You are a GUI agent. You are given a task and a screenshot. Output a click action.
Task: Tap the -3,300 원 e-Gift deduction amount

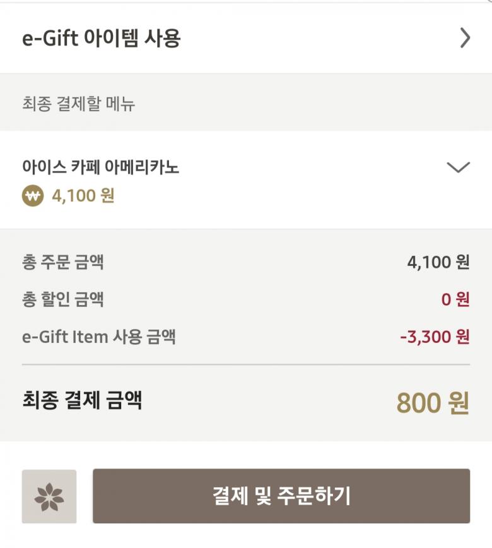click(435, 337)
